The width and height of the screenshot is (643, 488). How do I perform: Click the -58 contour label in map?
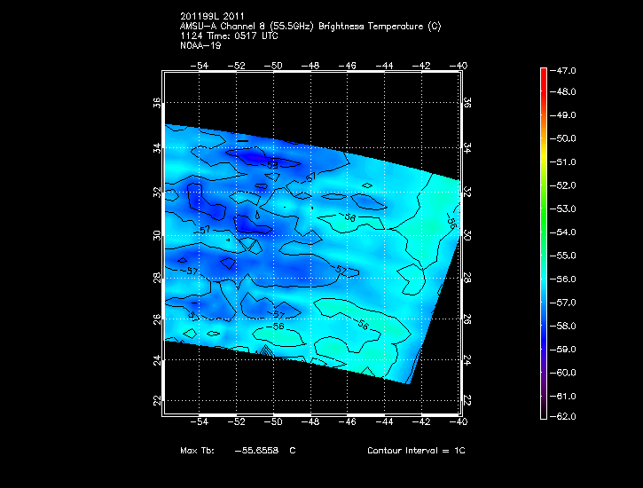click(x=272, y=165)
